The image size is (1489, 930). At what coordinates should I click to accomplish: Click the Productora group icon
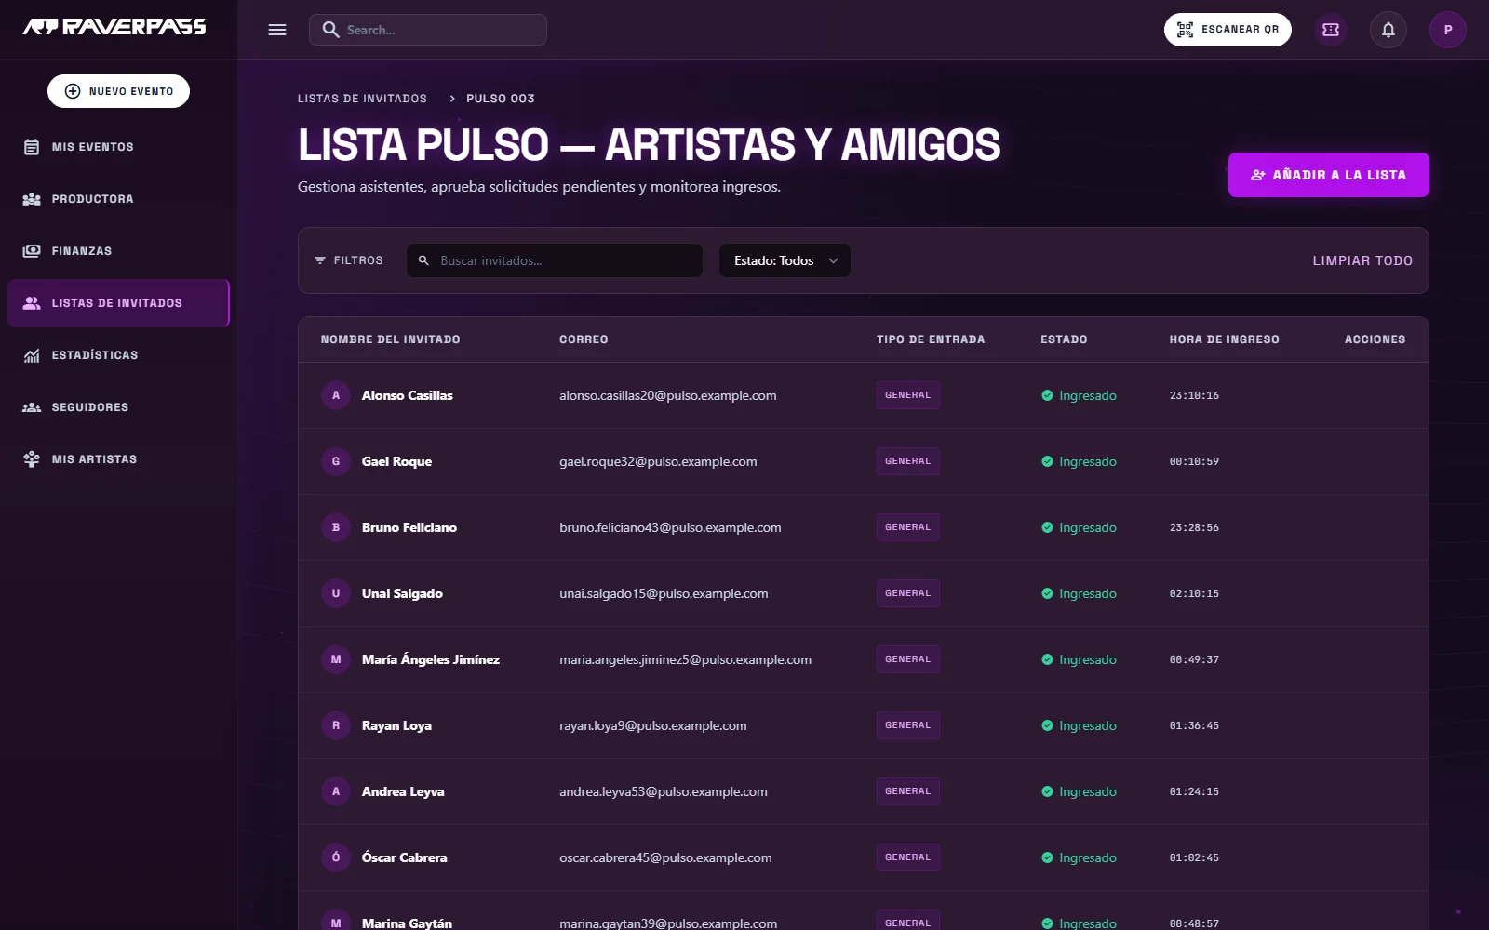[x=32, y=199]
